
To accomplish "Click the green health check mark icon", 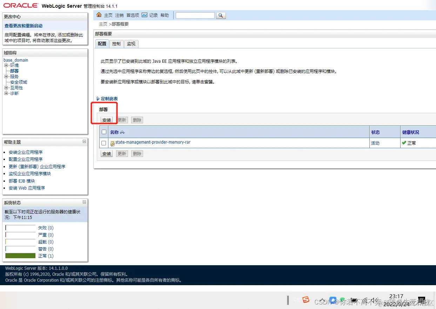I will (x=404, y=143).
